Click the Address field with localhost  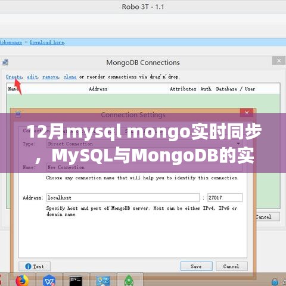(x=123, y=198)
